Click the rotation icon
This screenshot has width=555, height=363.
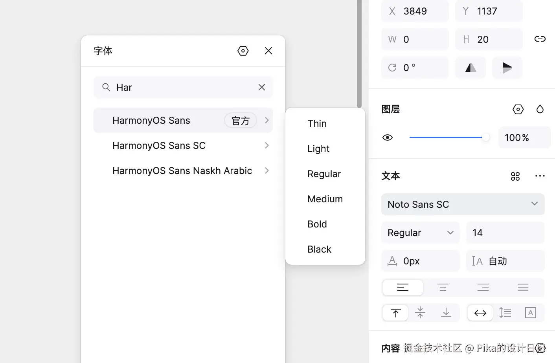tap(392, 68)
